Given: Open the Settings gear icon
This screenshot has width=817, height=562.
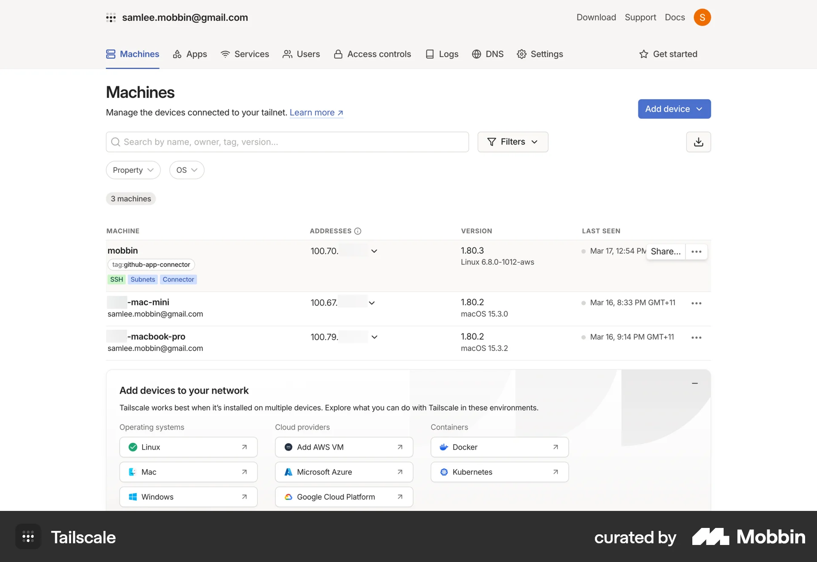Looking at the screenshot, I should [522, 54].
